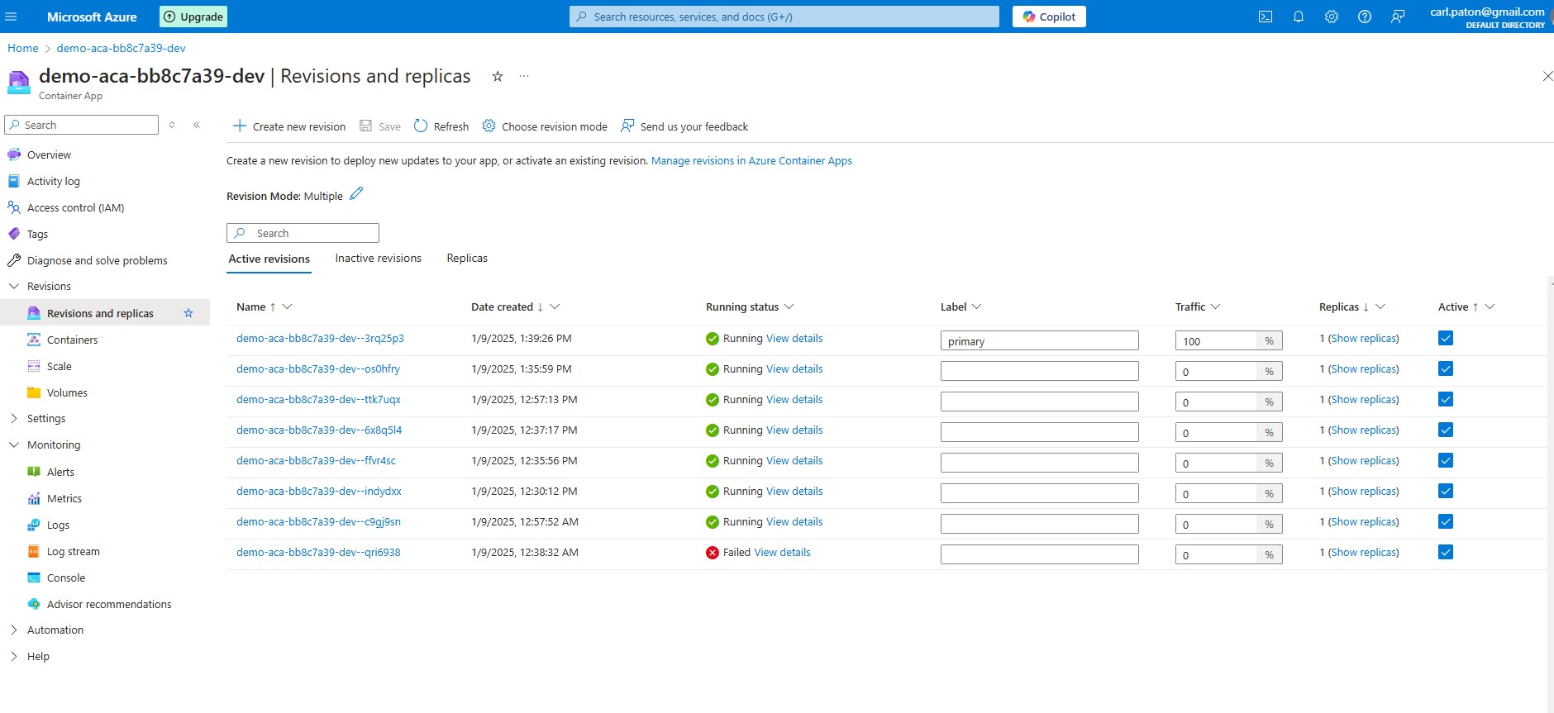Open Console under Monitoring
The height and width of the screenshot is (713, 1554).
coord(66,578)
